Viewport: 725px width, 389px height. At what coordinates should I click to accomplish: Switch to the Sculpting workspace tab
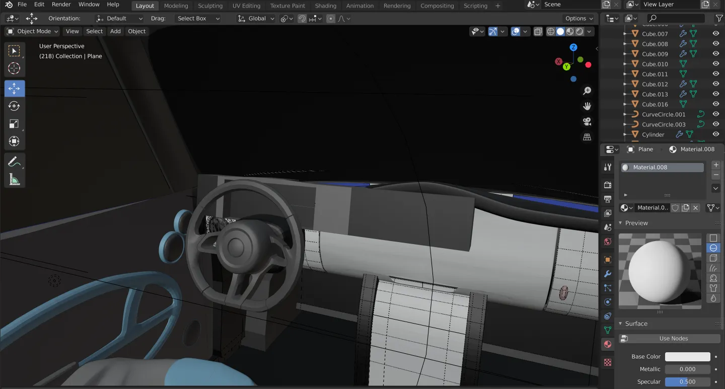(210, 6)
